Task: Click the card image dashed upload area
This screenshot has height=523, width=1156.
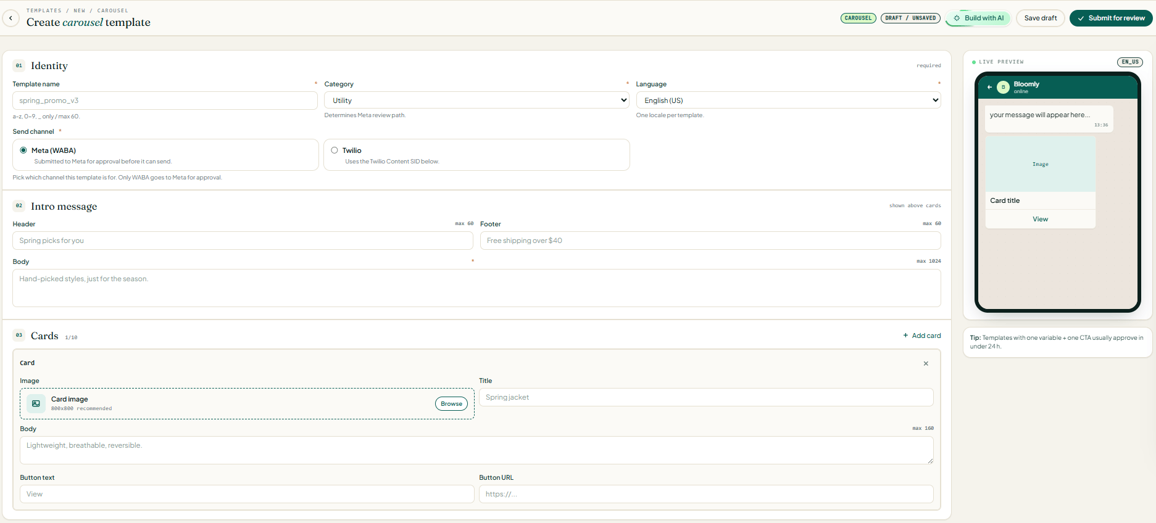Action: 247,404
